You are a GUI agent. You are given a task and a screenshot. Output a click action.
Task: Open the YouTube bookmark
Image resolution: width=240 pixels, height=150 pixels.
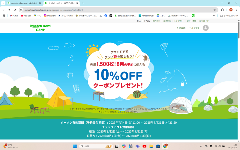coord(26,16)
